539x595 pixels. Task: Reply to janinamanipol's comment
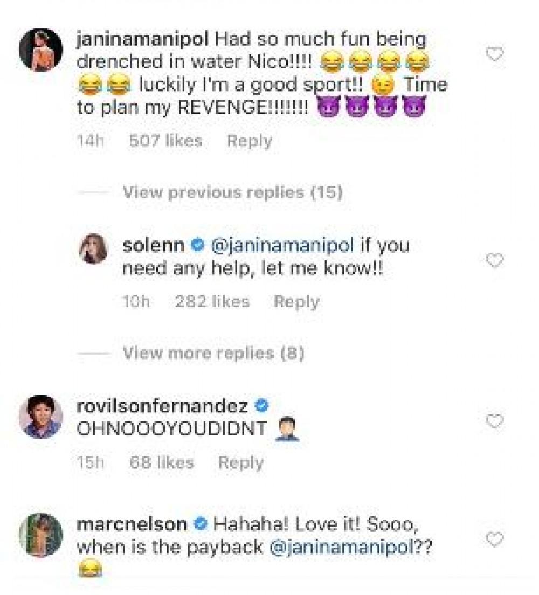click(x=249, y=141)
